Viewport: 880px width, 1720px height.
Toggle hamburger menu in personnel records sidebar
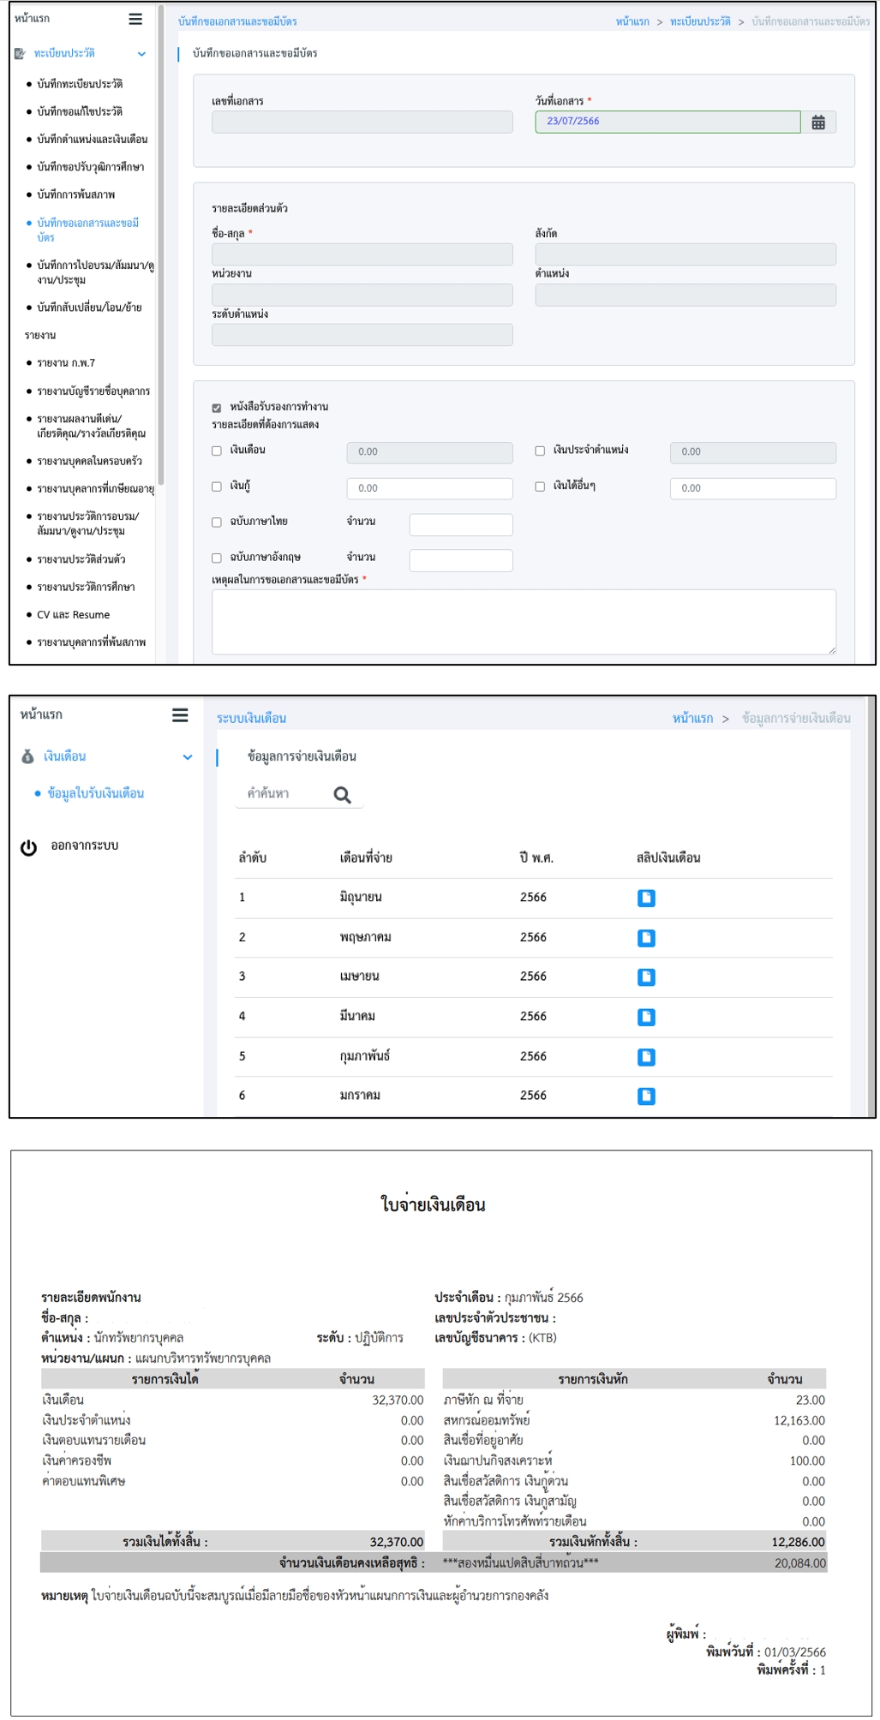click(135, 19)
